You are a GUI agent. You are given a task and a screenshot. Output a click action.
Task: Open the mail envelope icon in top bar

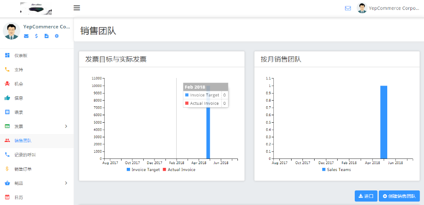(x=348, y=8)
